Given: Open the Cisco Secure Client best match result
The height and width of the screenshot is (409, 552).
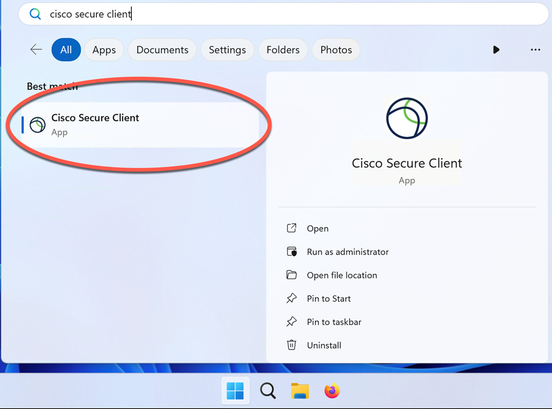Looking at the screenshot, I should coord(140,124).
